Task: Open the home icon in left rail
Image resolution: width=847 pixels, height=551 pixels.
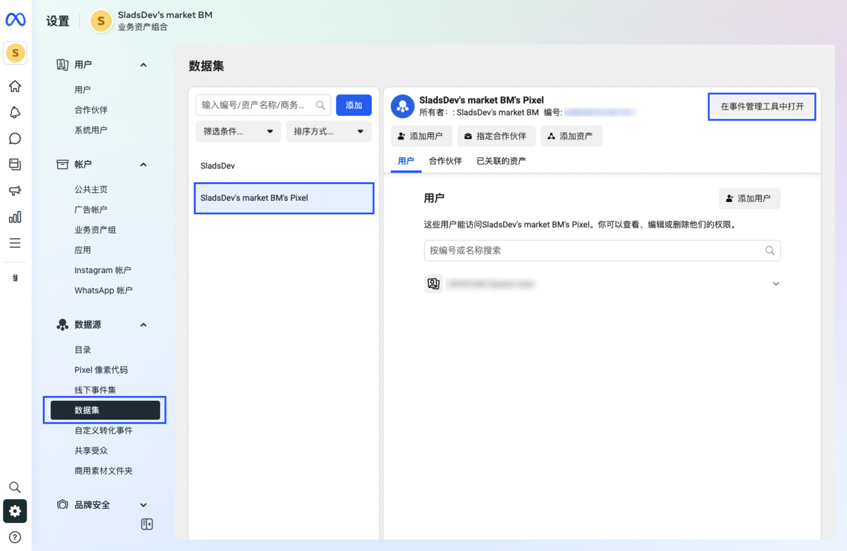Action: click(15, 86)
